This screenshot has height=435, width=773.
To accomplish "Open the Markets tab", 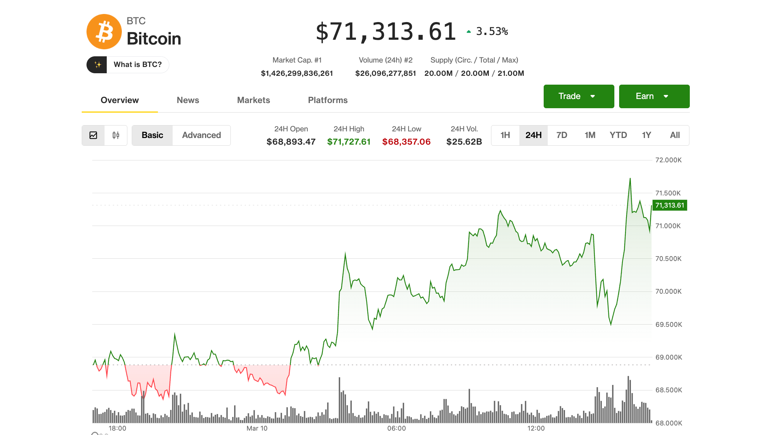I will (253, 100).
